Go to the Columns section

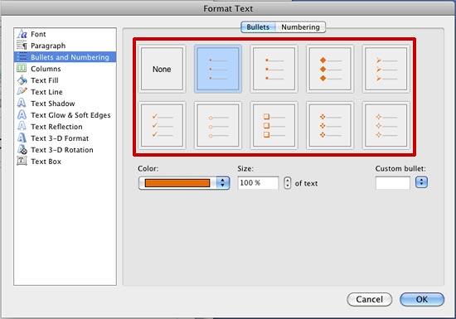pyautogui.click(x=46, y=69)
